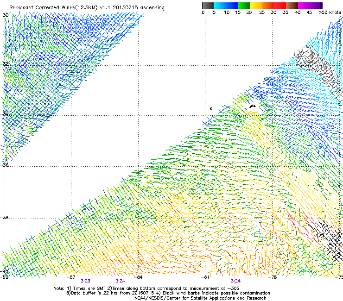
Task: Click the -87 longitude axis label
Action: [x=71, y=277]
